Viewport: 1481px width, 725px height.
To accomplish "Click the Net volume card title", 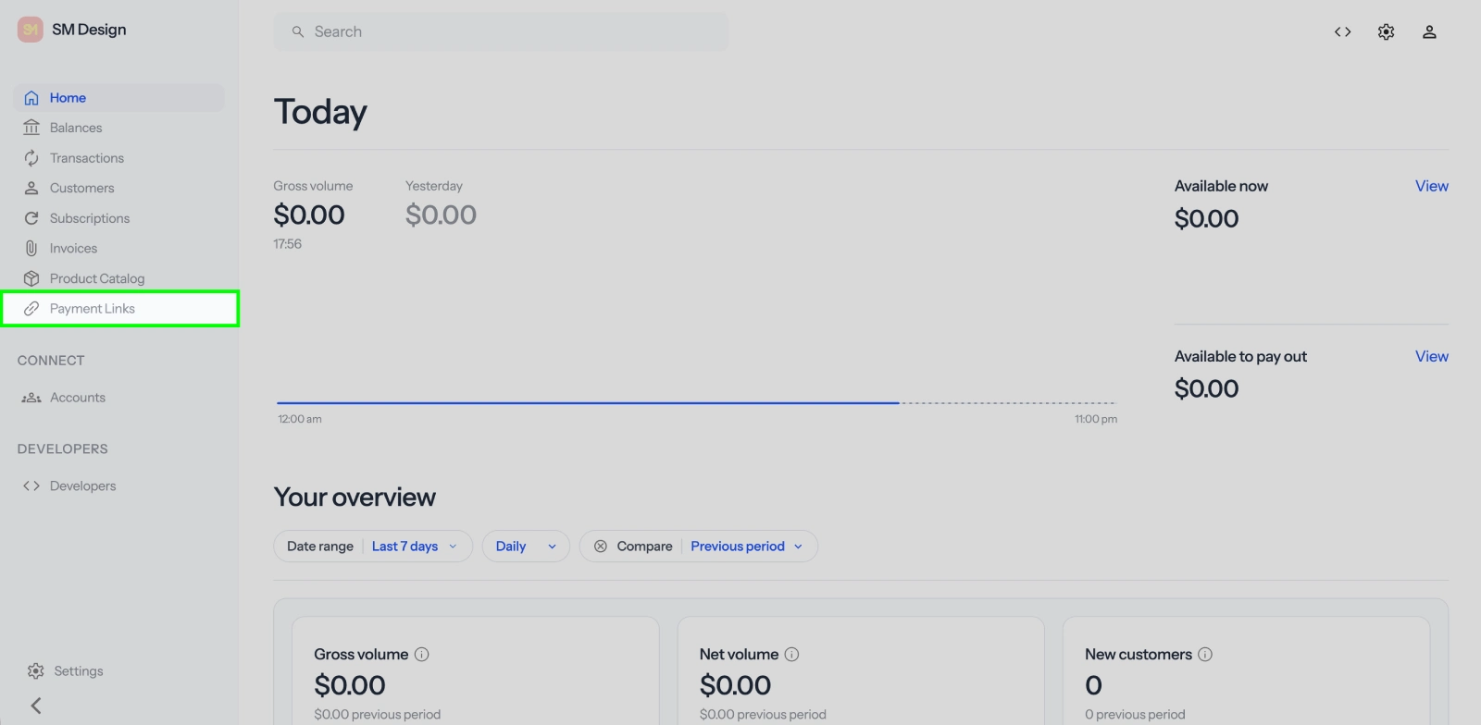I will click(739, 654).
